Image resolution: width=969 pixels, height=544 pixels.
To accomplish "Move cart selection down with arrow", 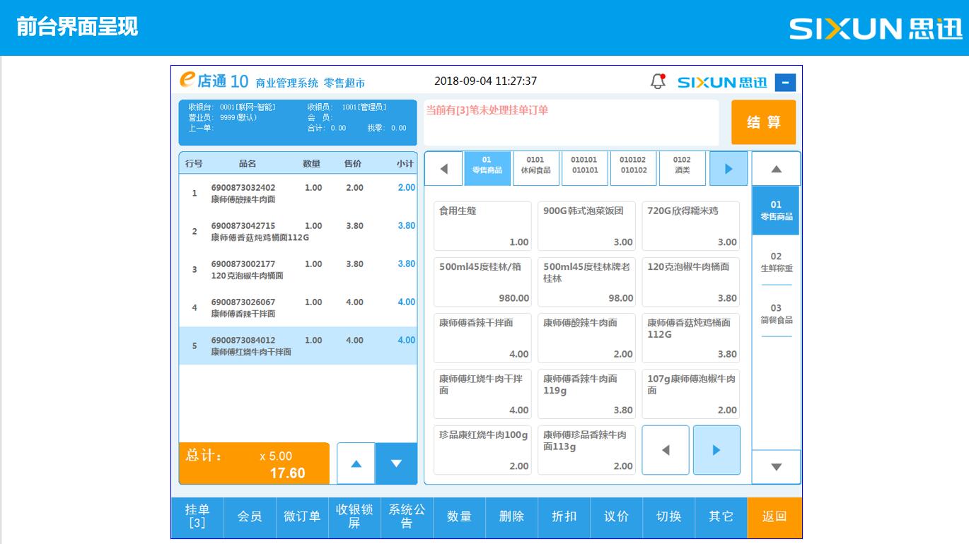I will click(x=396, y=463).
